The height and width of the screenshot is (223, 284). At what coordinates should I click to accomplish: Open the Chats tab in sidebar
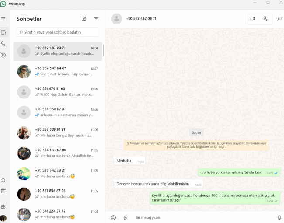(x=3, y=33)
